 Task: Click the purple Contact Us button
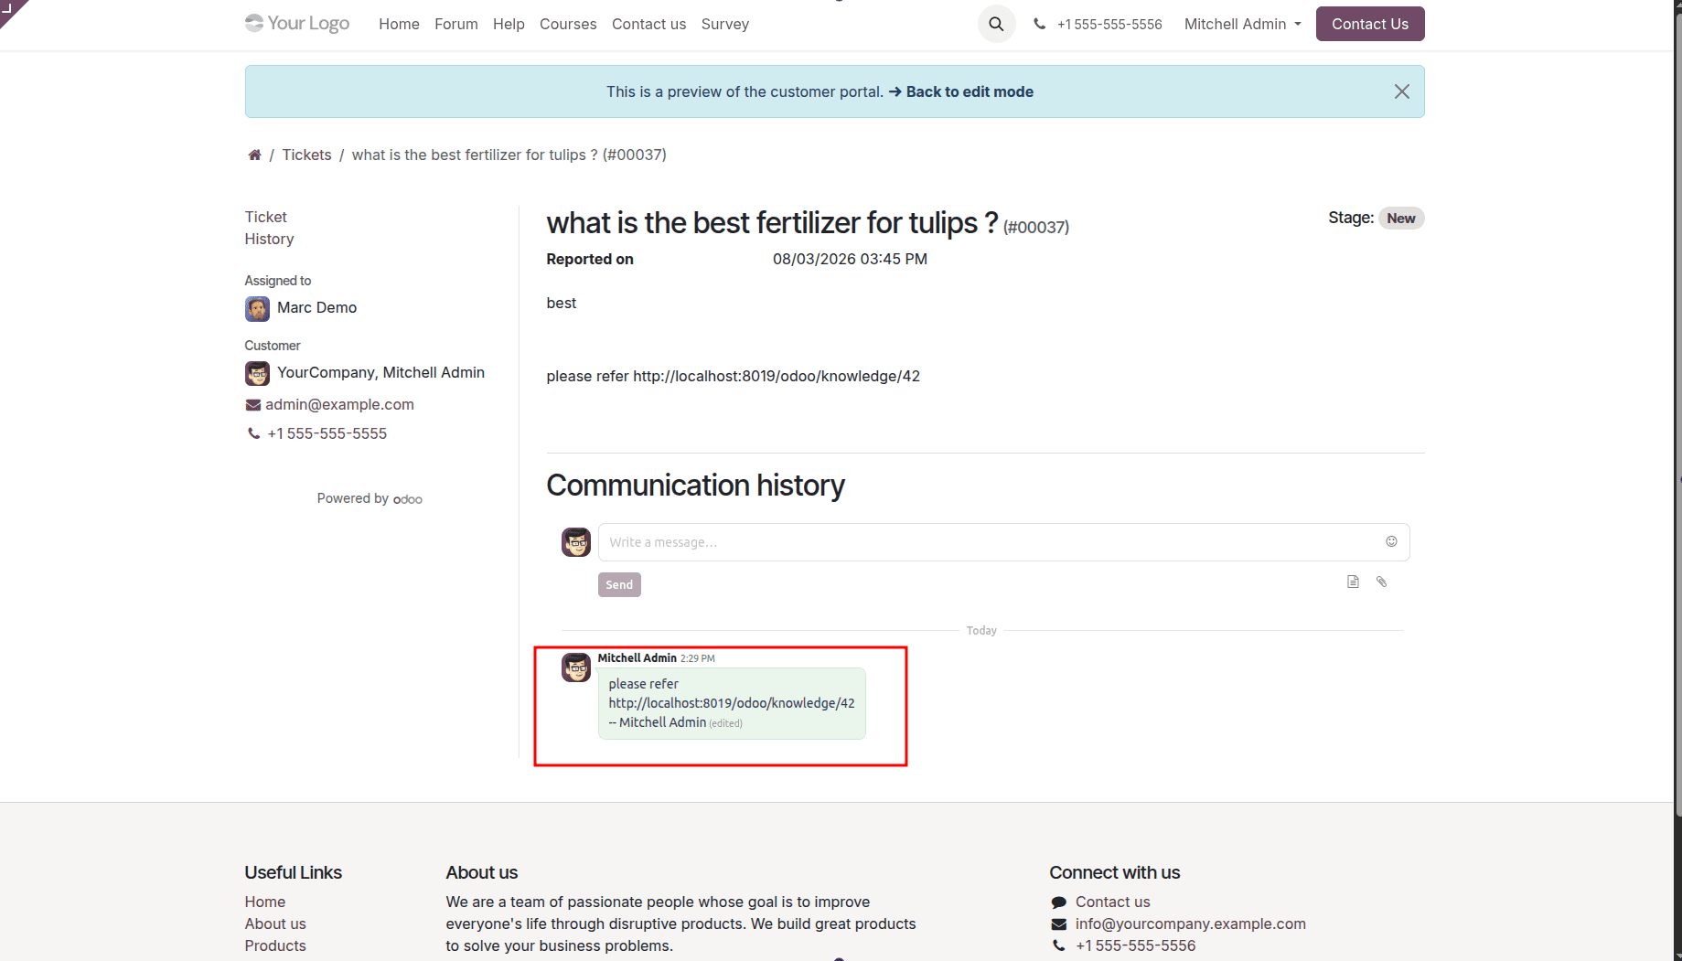pos(1370,24)
